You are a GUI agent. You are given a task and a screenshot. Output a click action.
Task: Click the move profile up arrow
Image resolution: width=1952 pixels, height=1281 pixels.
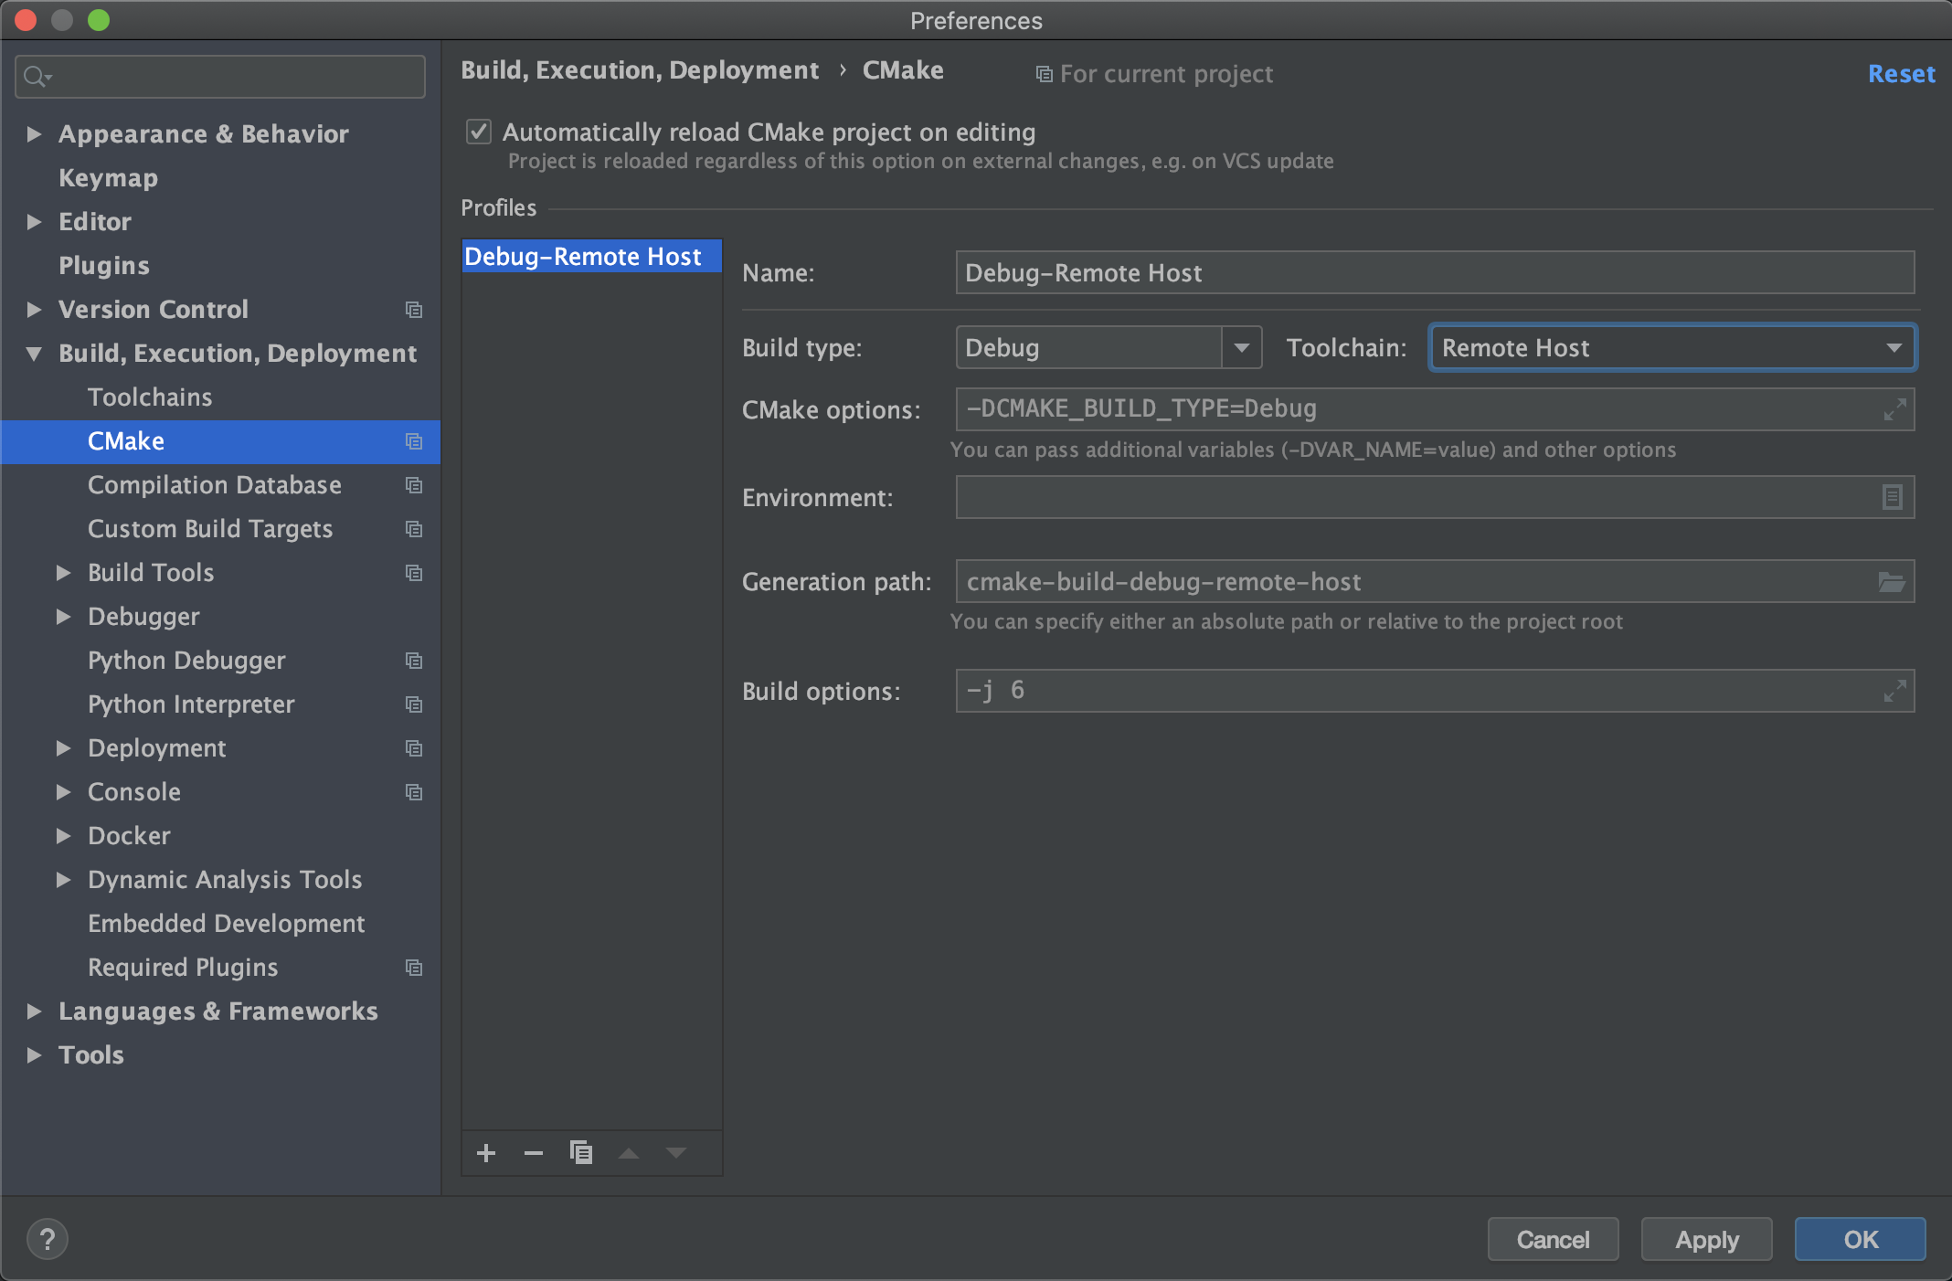[629, 1153]
